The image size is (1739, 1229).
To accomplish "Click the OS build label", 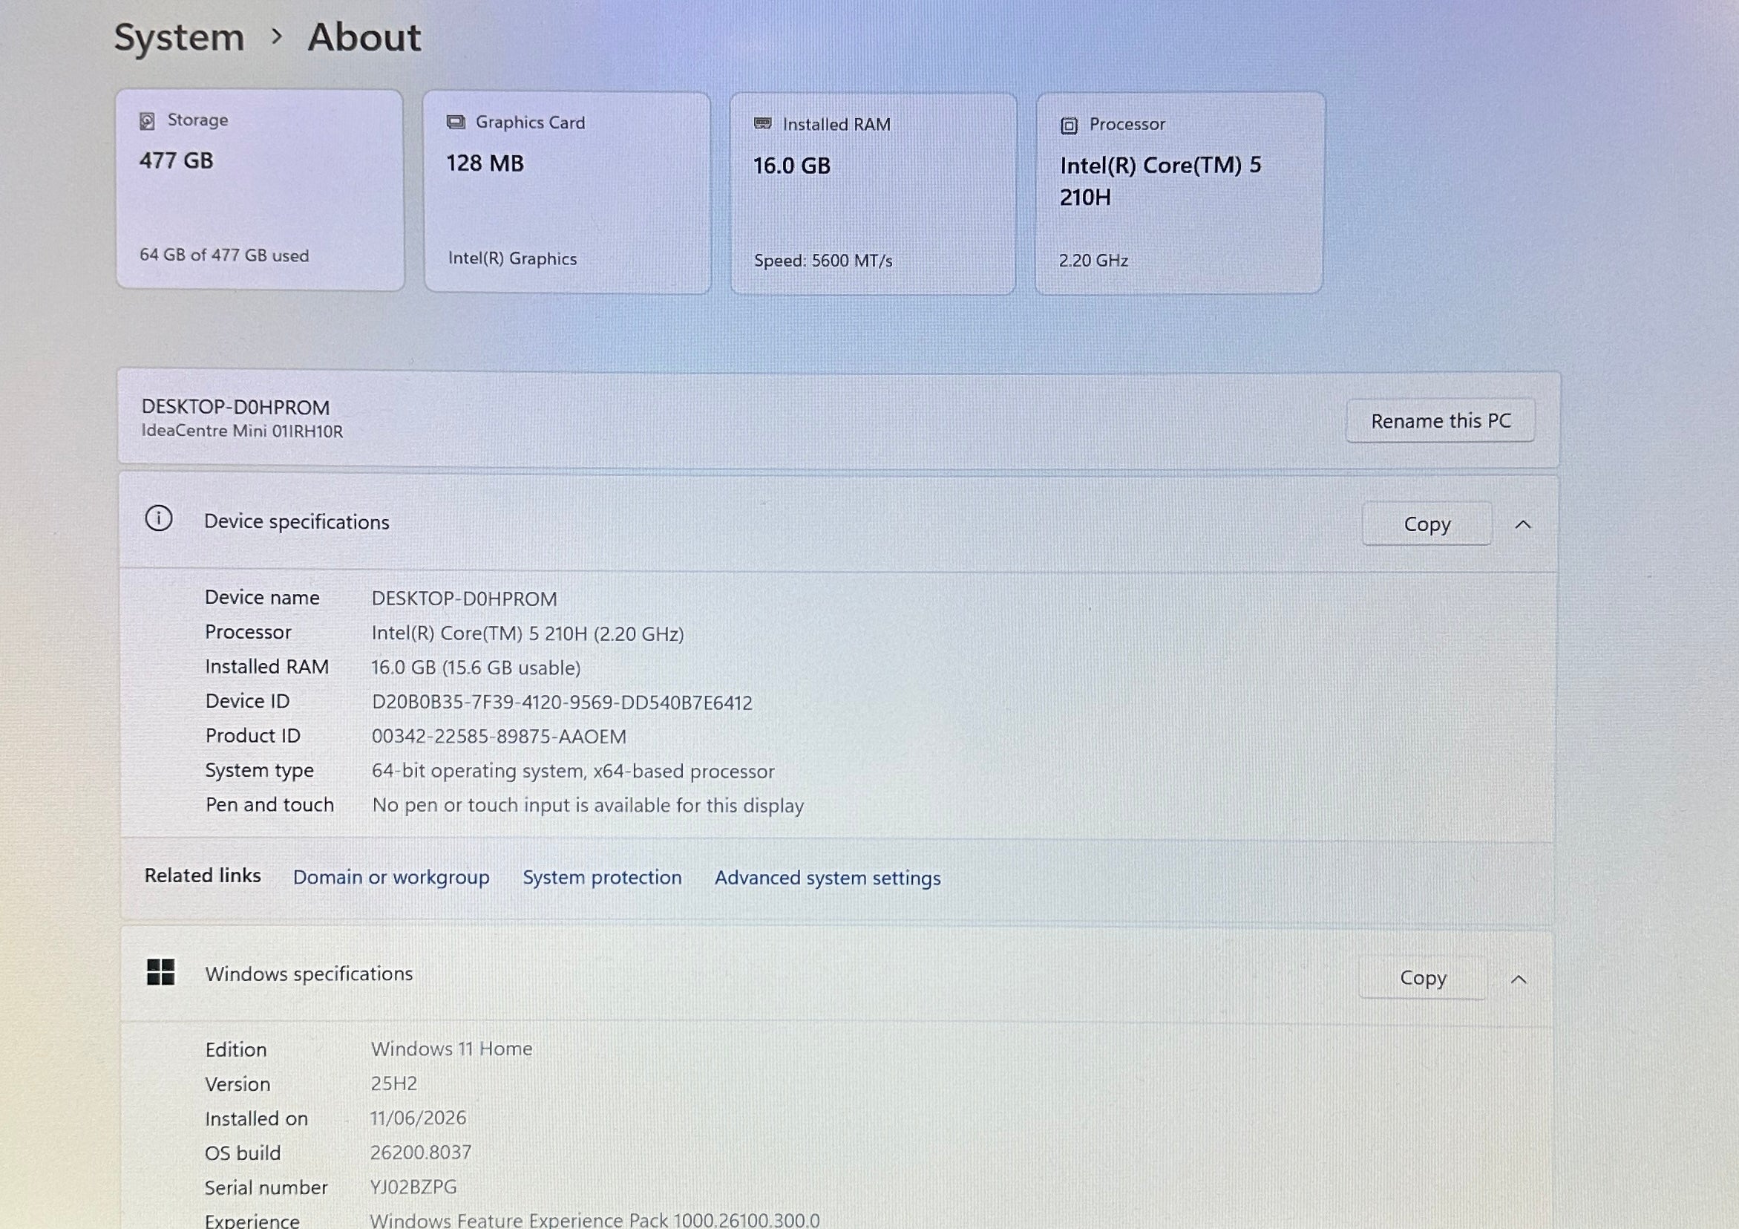I will pos(243,1153).
